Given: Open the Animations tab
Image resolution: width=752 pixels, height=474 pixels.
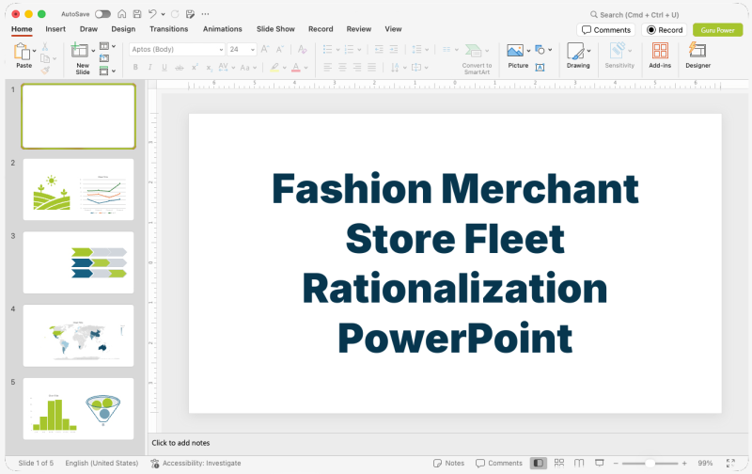Looking at the screenshot, I should (x=223, y=29).
